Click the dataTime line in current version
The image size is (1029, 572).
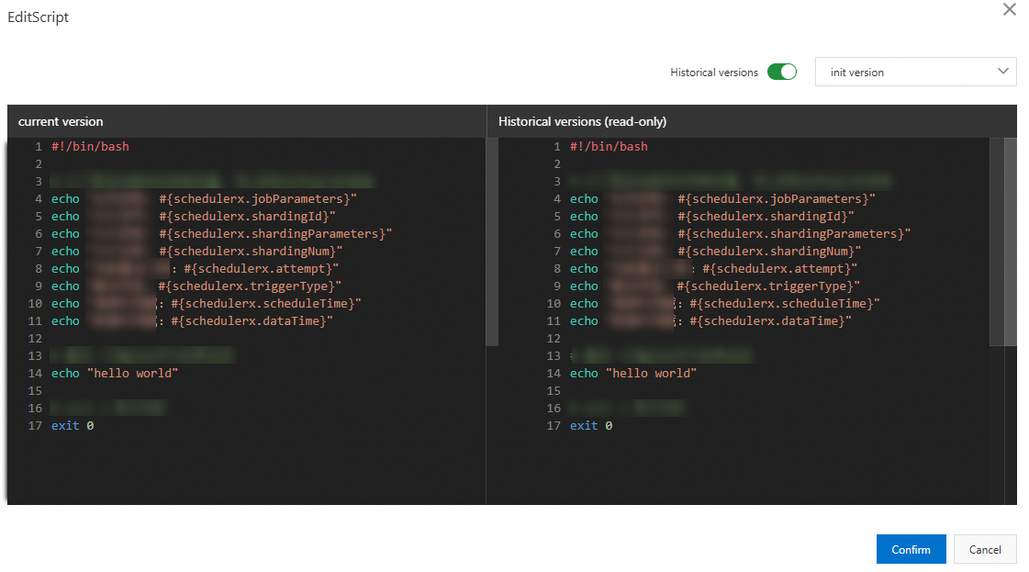pyautogui.click(x=192, y=320)
